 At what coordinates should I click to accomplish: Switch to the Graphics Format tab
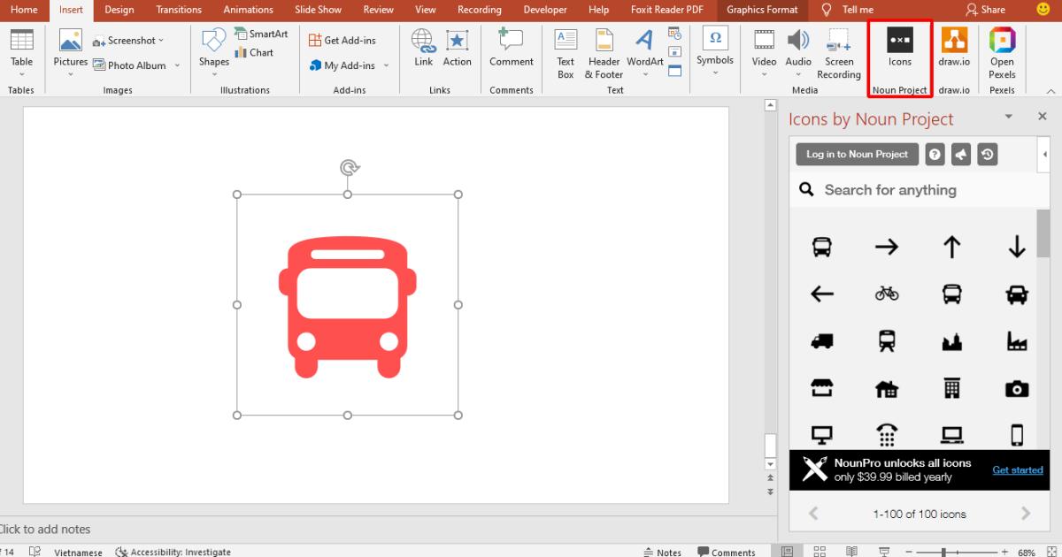761,10
